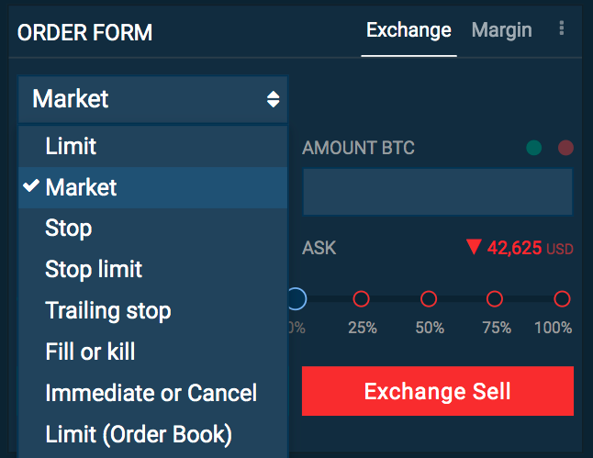Click the red sell indicator dot
Viewport: 593px width, 458px height.
point(565,148)
